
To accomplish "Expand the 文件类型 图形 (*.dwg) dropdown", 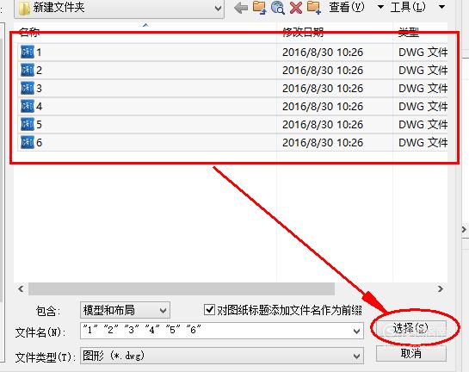I will click(222, 356).
